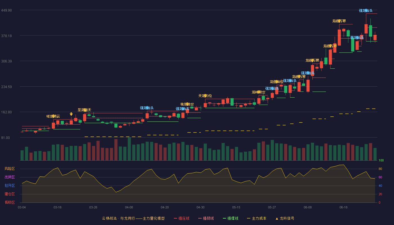The width and height of the screenshot is (394, 225).
Task: Click the 04-20 date label
Action: pyautogui.click(x=165, y=207)
